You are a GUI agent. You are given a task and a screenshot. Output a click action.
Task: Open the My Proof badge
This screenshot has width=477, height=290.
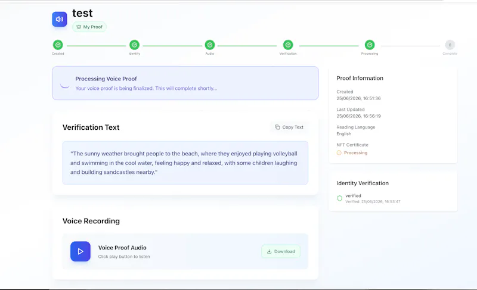[x=89, y=27]
